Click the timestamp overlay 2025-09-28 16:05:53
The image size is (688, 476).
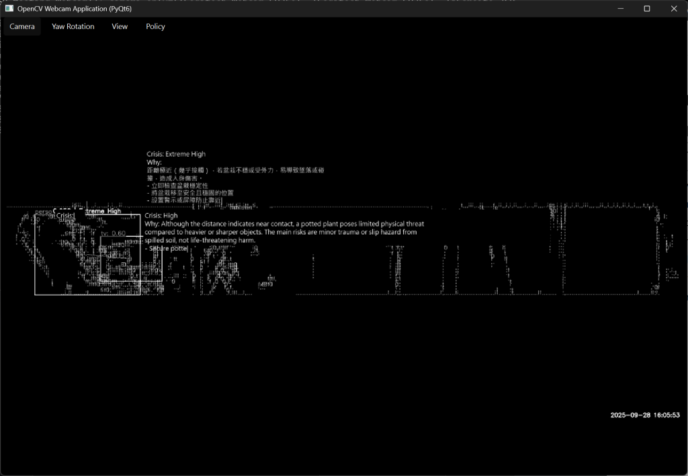[x=645, y=415]
